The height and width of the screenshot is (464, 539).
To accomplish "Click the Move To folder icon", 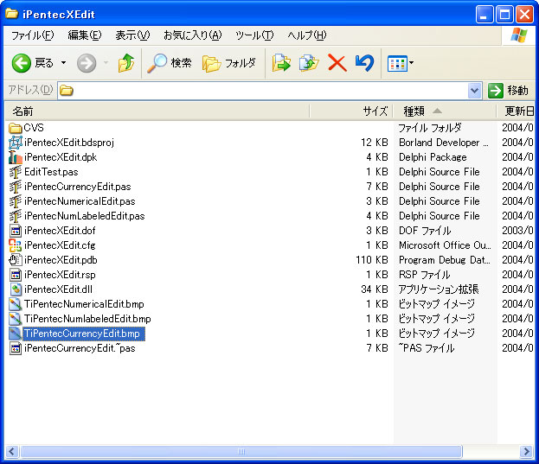I will coord(281,63).
